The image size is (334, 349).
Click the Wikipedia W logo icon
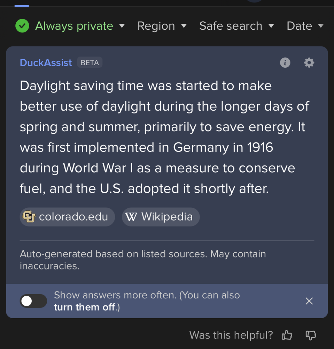point(131,217)
